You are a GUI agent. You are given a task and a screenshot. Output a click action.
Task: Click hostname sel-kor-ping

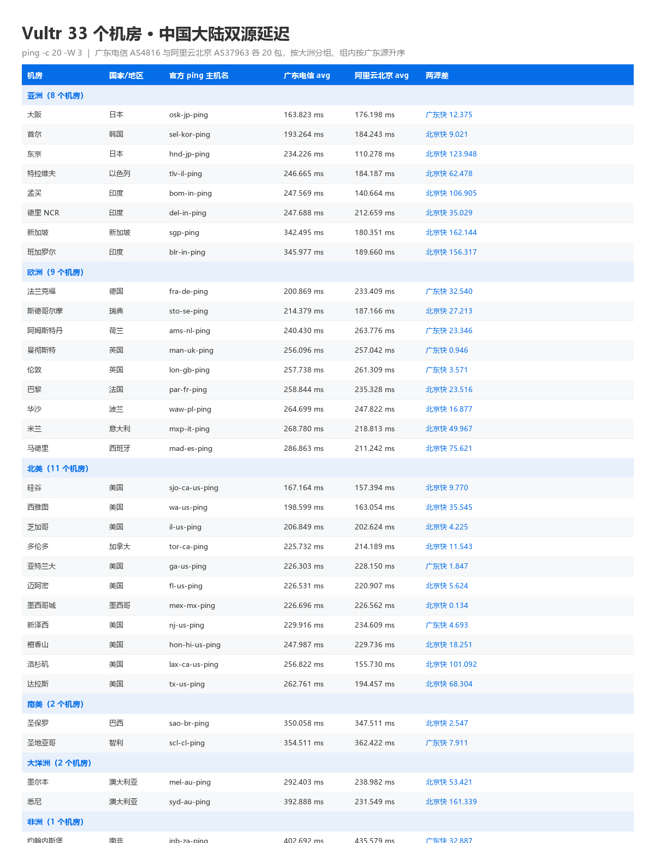click(x=189, y=135)
